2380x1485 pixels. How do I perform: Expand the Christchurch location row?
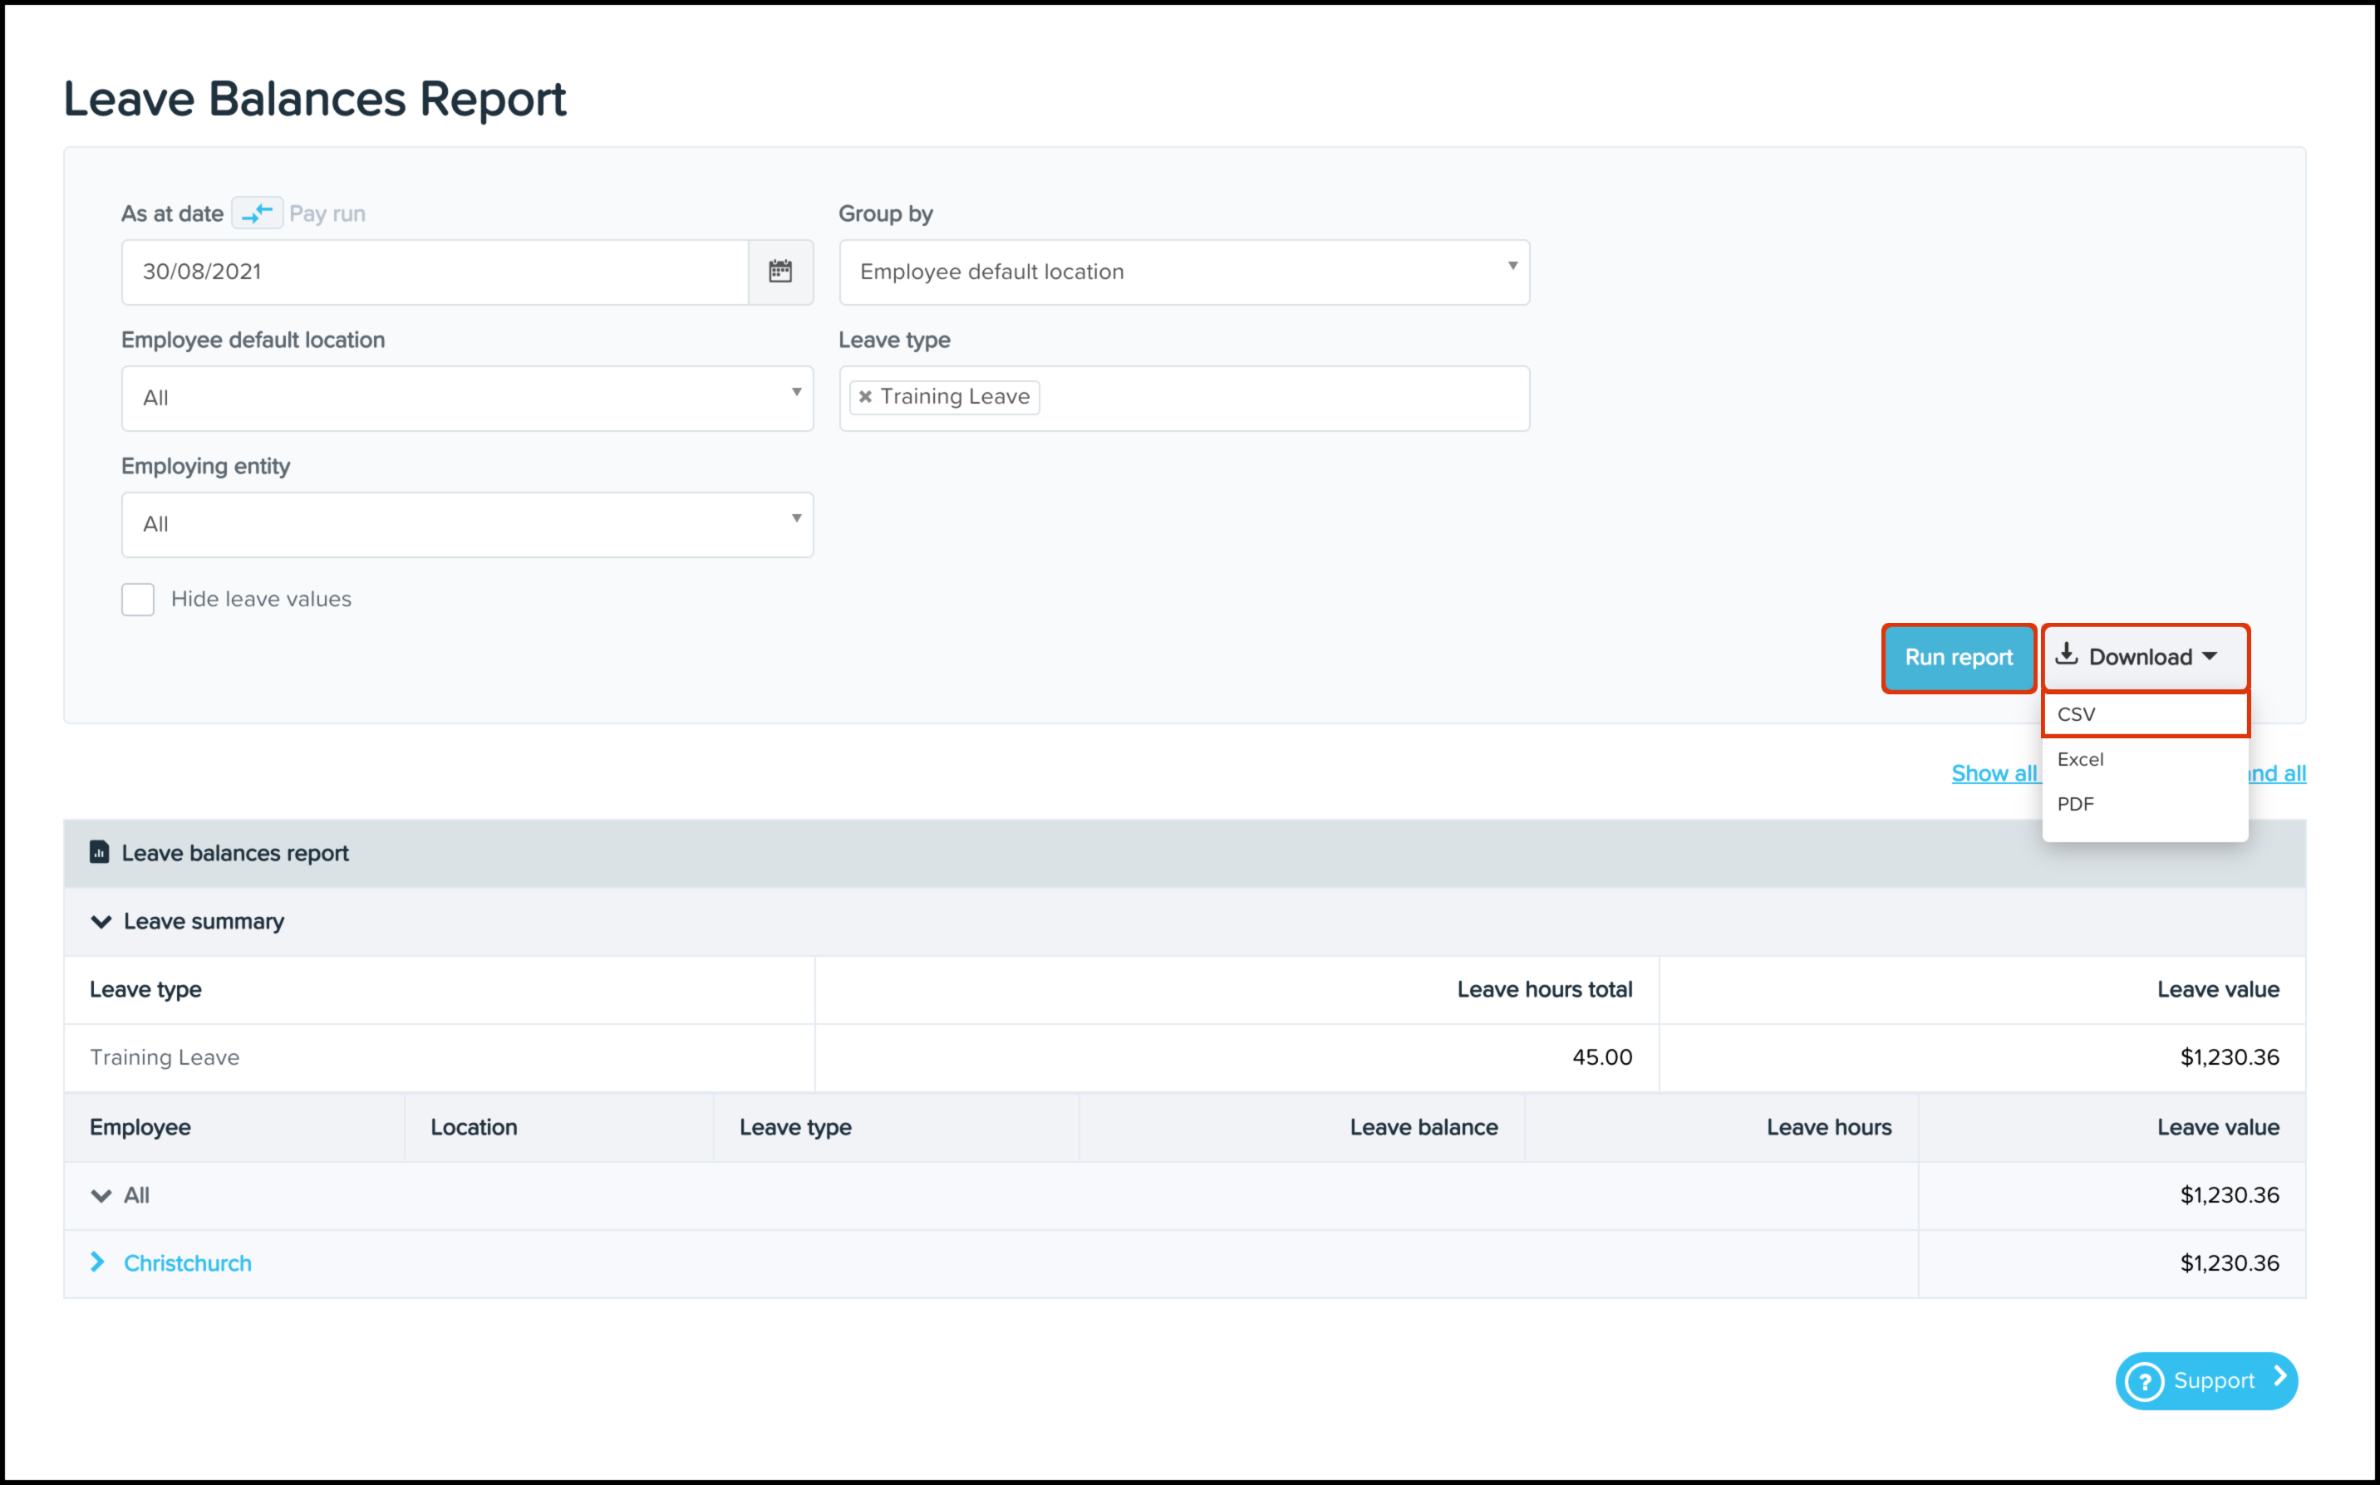pos(97,1262)
